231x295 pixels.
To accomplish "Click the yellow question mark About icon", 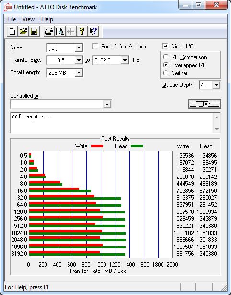I will [x=81, y=31].
